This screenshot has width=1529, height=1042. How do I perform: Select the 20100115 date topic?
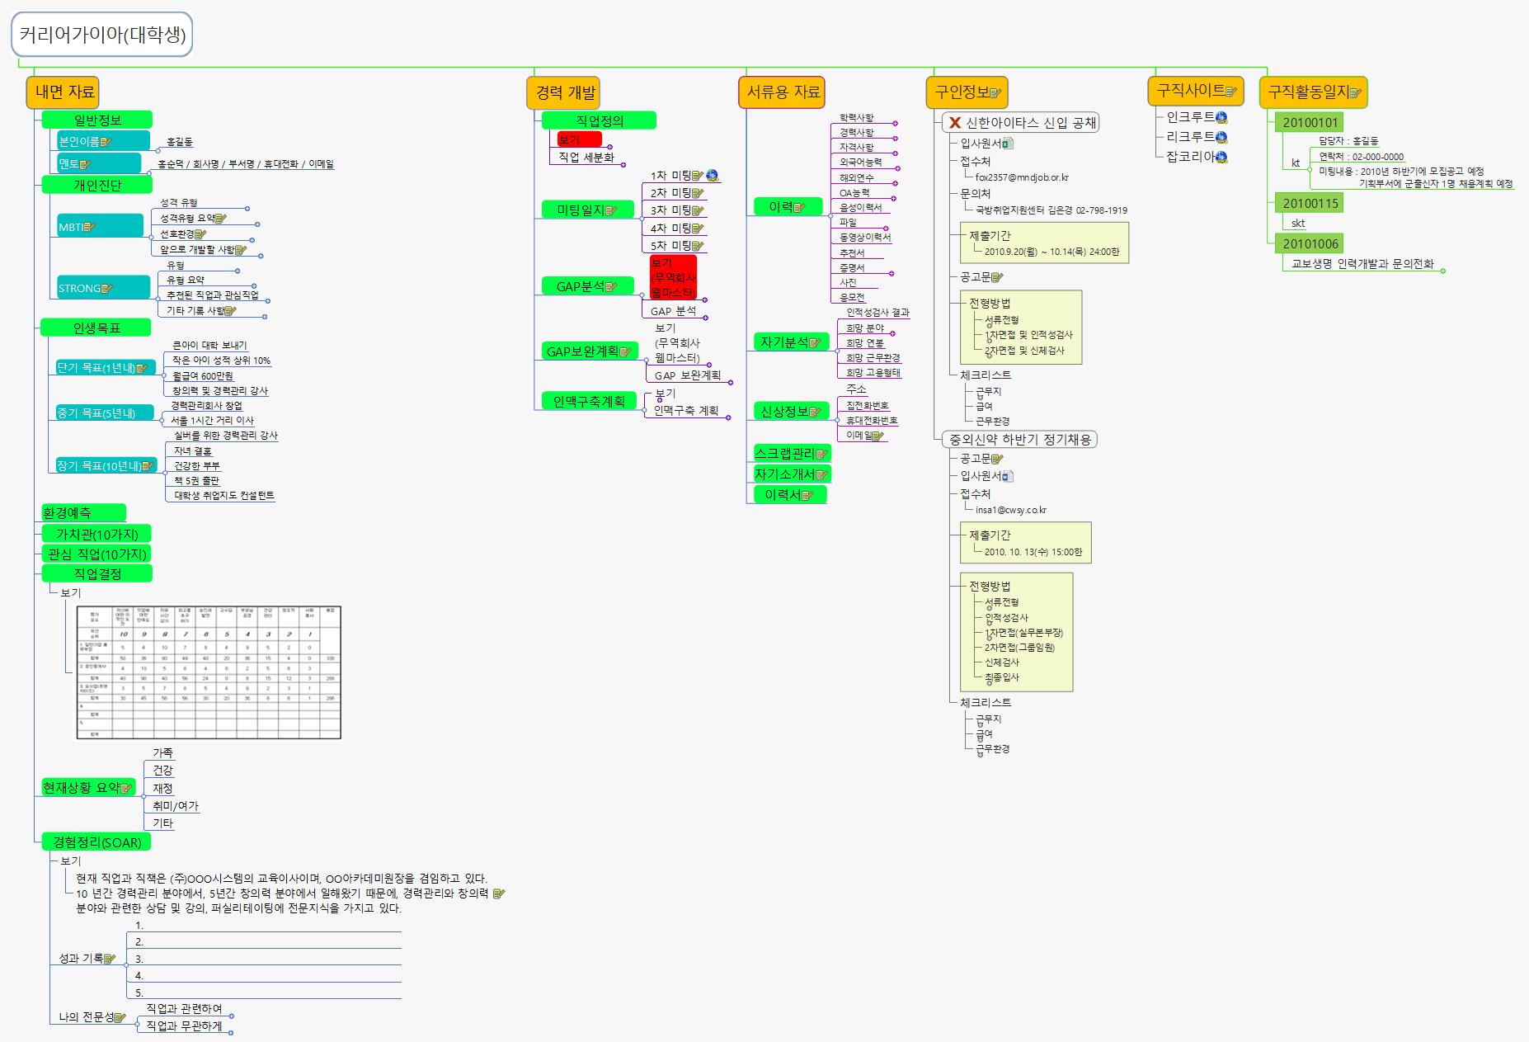pos(1310,204)
